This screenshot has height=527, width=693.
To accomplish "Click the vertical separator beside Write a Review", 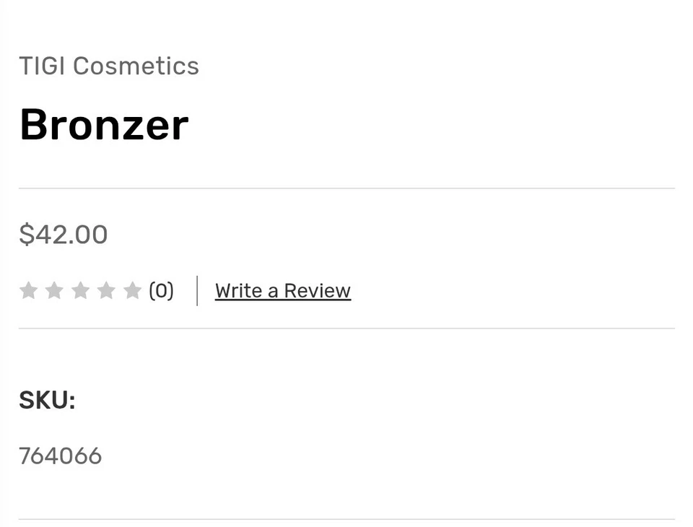I will (197, 291).
